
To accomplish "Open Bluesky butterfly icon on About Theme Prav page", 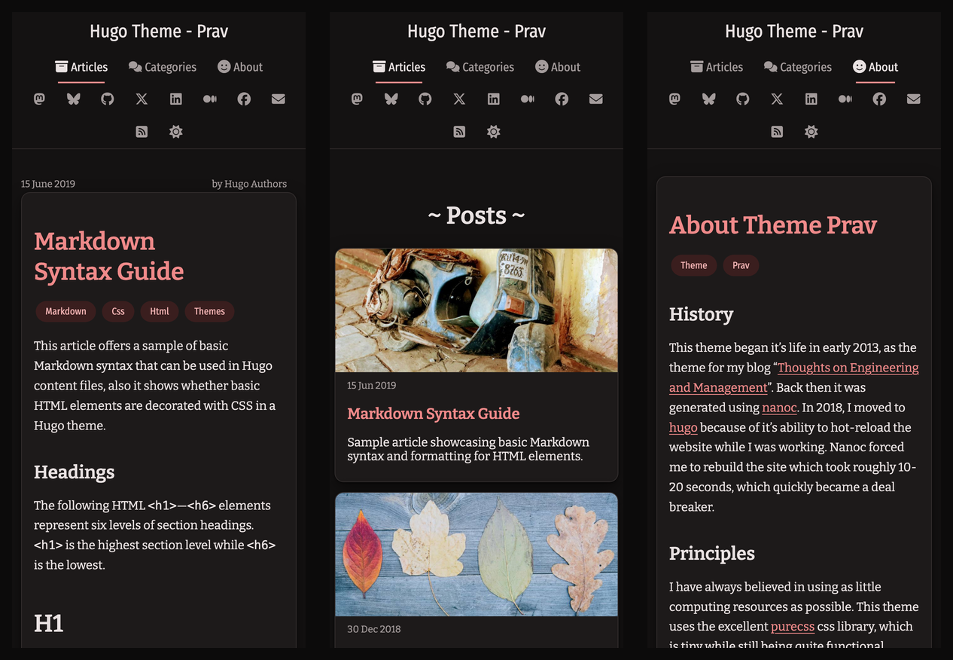I will coord(708,99).
